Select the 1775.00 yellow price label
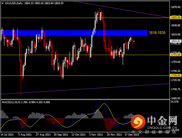This screenshot has height=138, width=182. pos(176,55)
